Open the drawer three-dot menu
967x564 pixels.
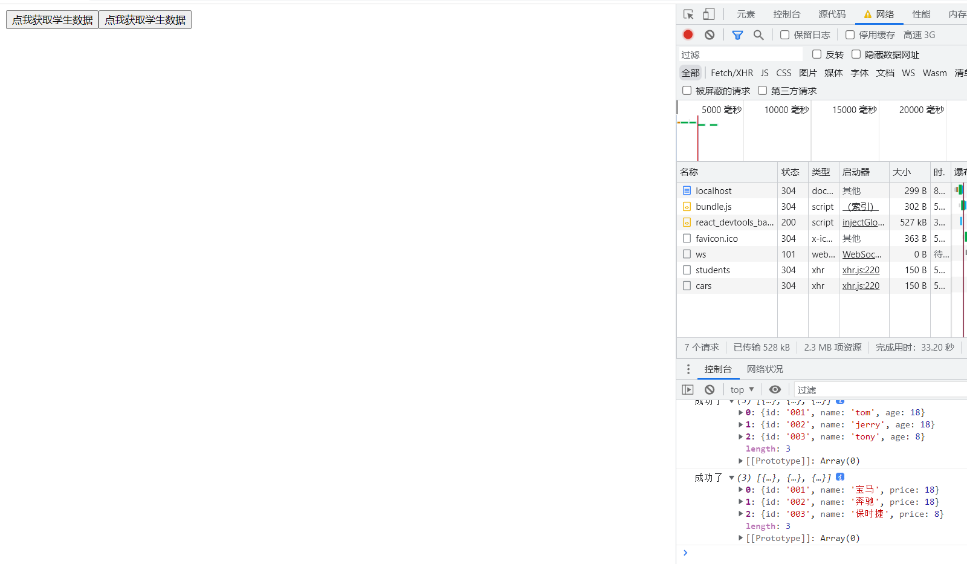[x=688, y=369]
